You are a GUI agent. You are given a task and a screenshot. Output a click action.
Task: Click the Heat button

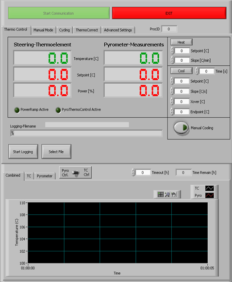(x=181, y=42)
